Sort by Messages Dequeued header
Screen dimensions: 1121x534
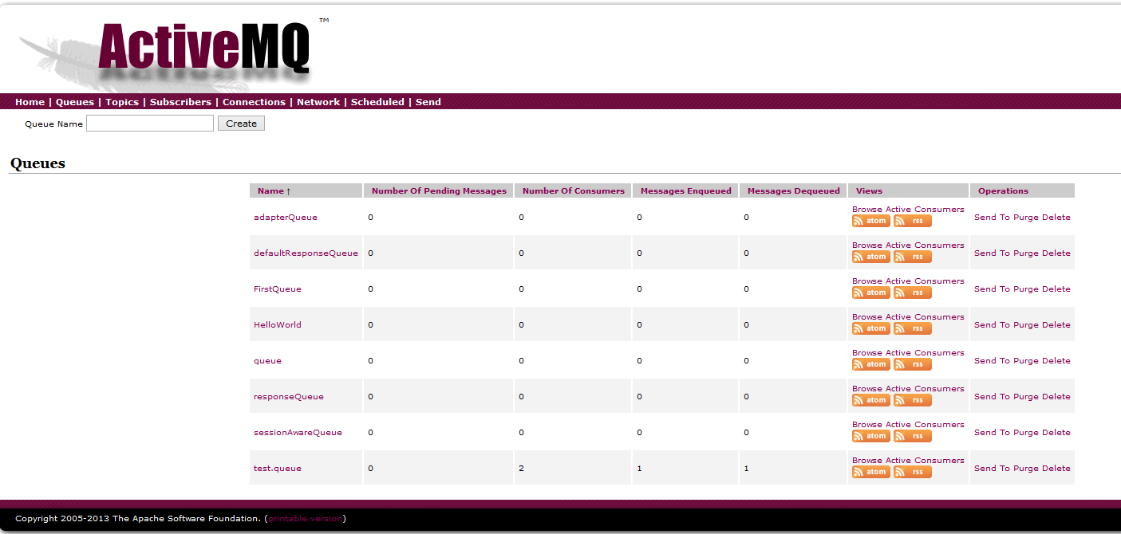(x=794, y=191)
